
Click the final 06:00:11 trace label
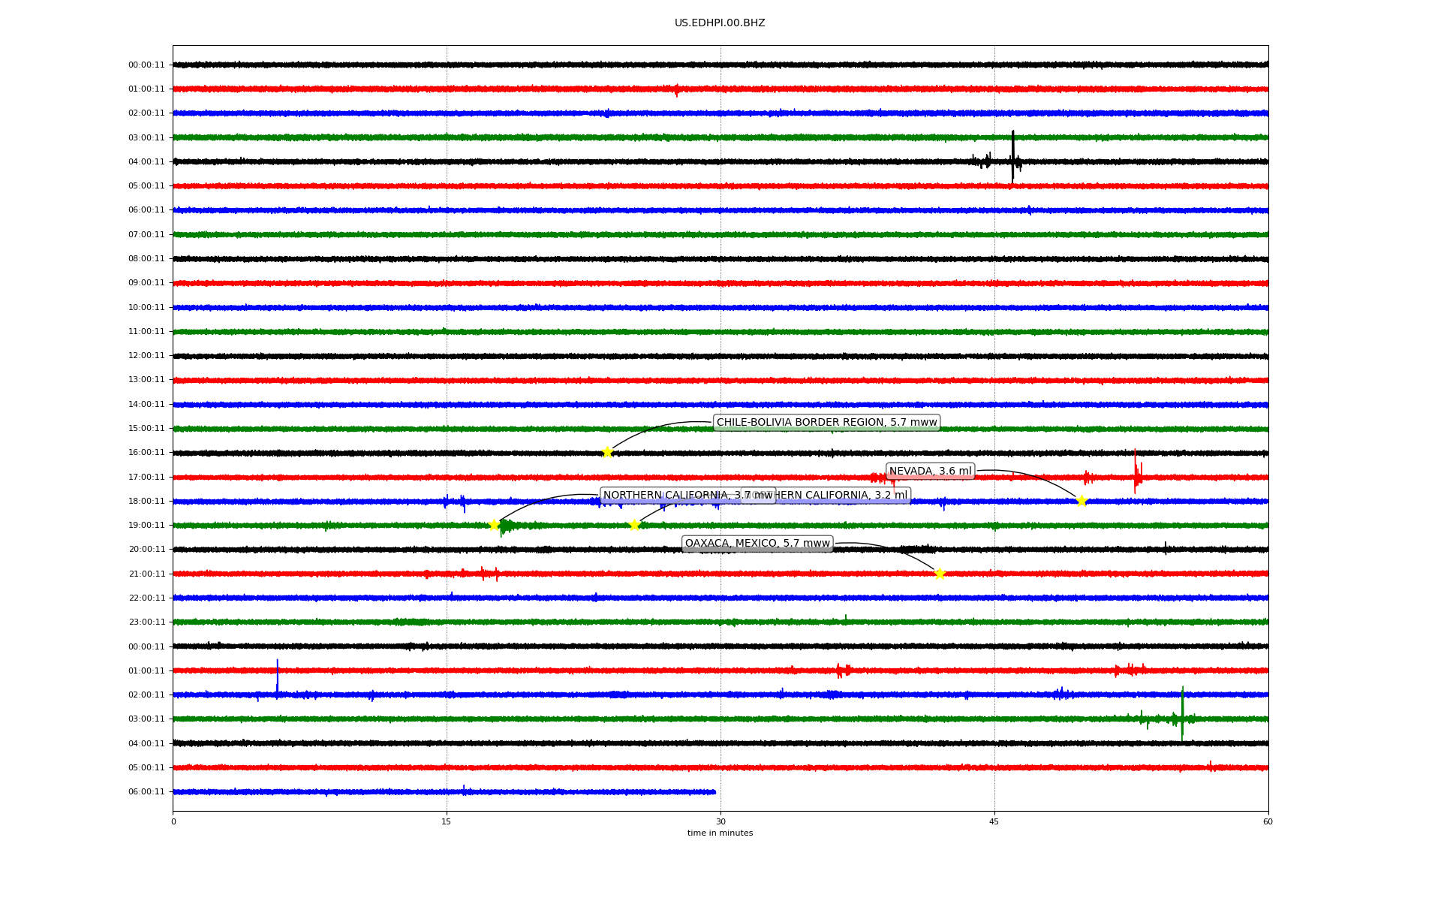click(146, 791)
